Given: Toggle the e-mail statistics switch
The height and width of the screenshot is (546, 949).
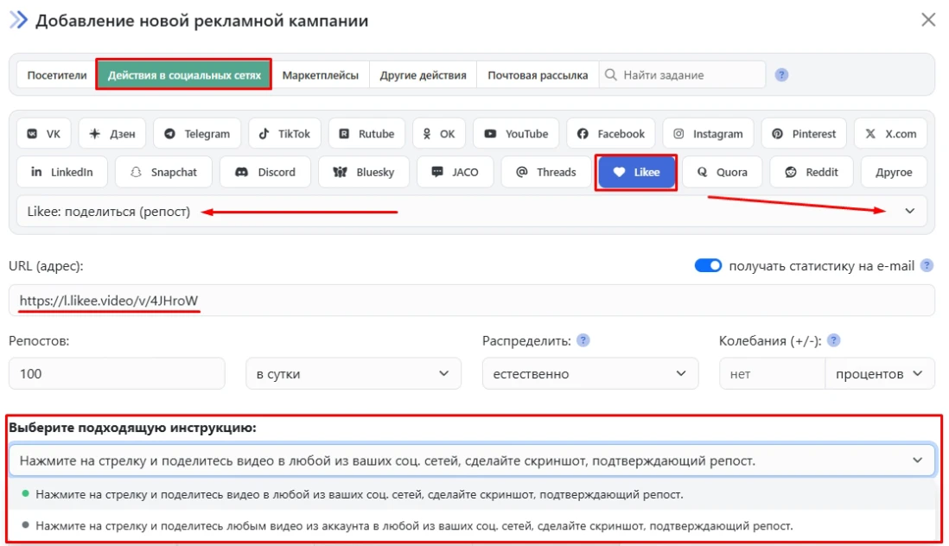Looking at the screenshot, I should (x=708, y=266).
